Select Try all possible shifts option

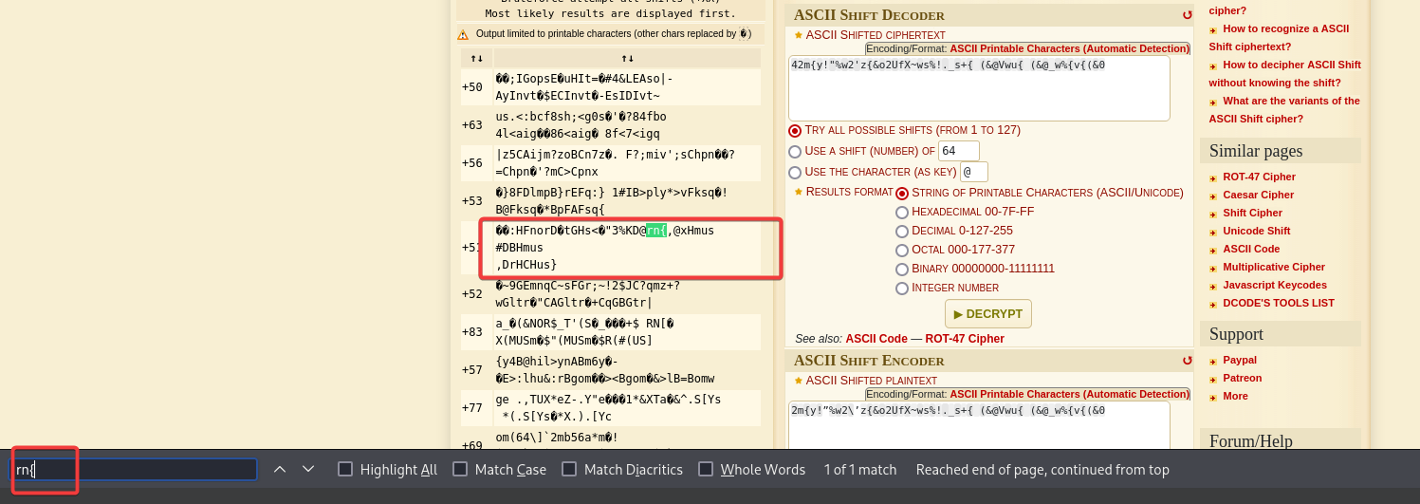click(795, 130)
